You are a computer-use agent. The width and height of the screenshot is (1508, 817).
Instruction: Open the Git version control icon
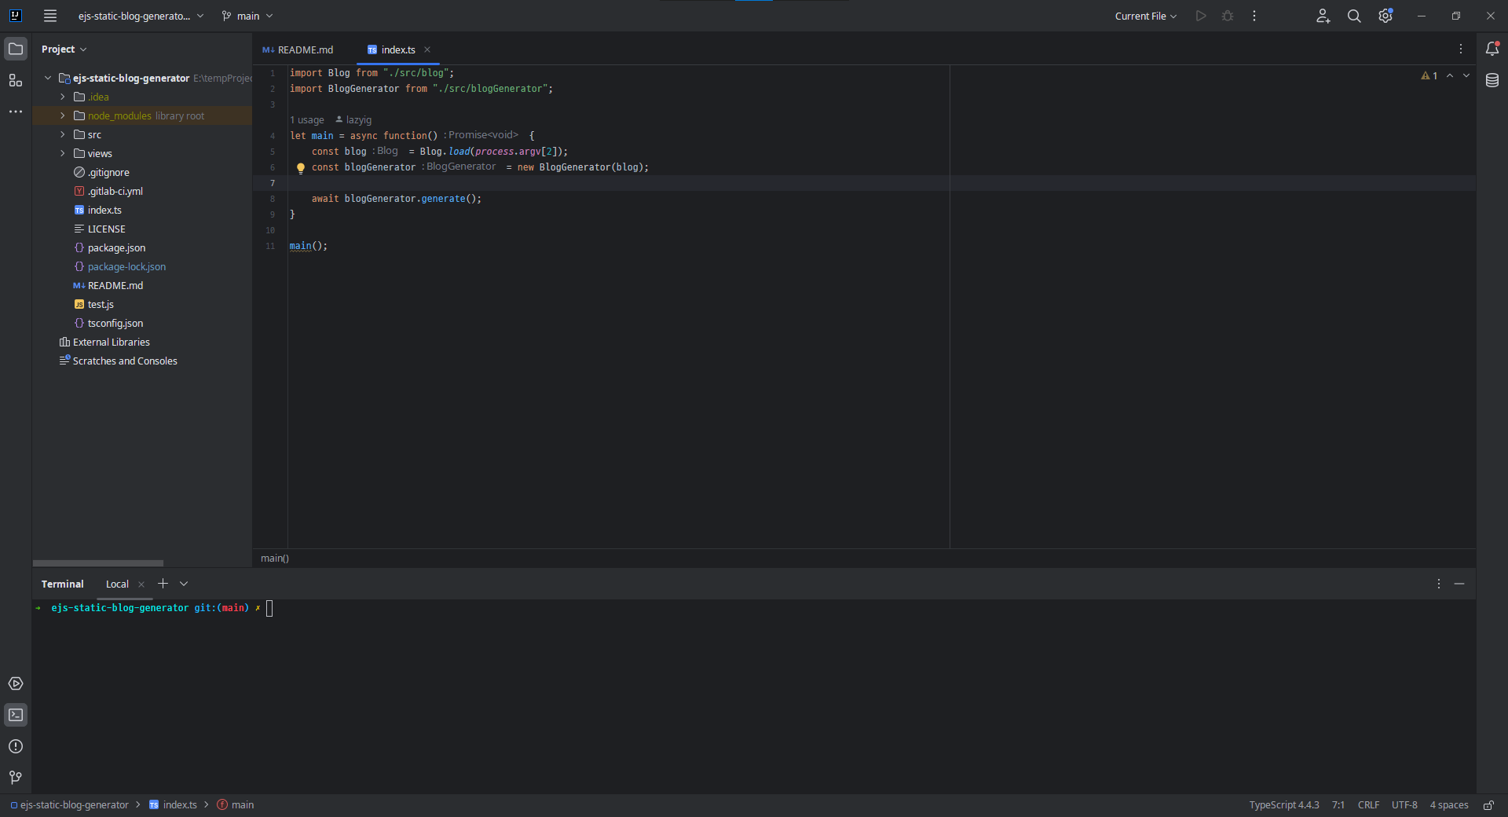click(x=16, y=778)
